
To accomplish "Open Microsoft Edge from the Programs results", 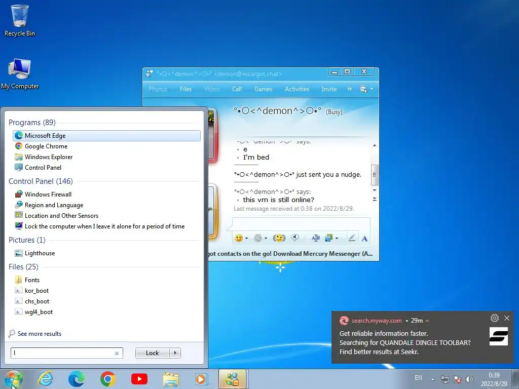I will coord(106,136).
